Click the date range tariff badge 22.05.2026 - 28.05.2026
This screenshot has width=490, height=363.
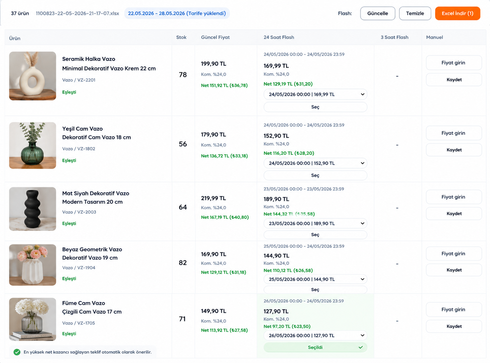tap(177, 13)
